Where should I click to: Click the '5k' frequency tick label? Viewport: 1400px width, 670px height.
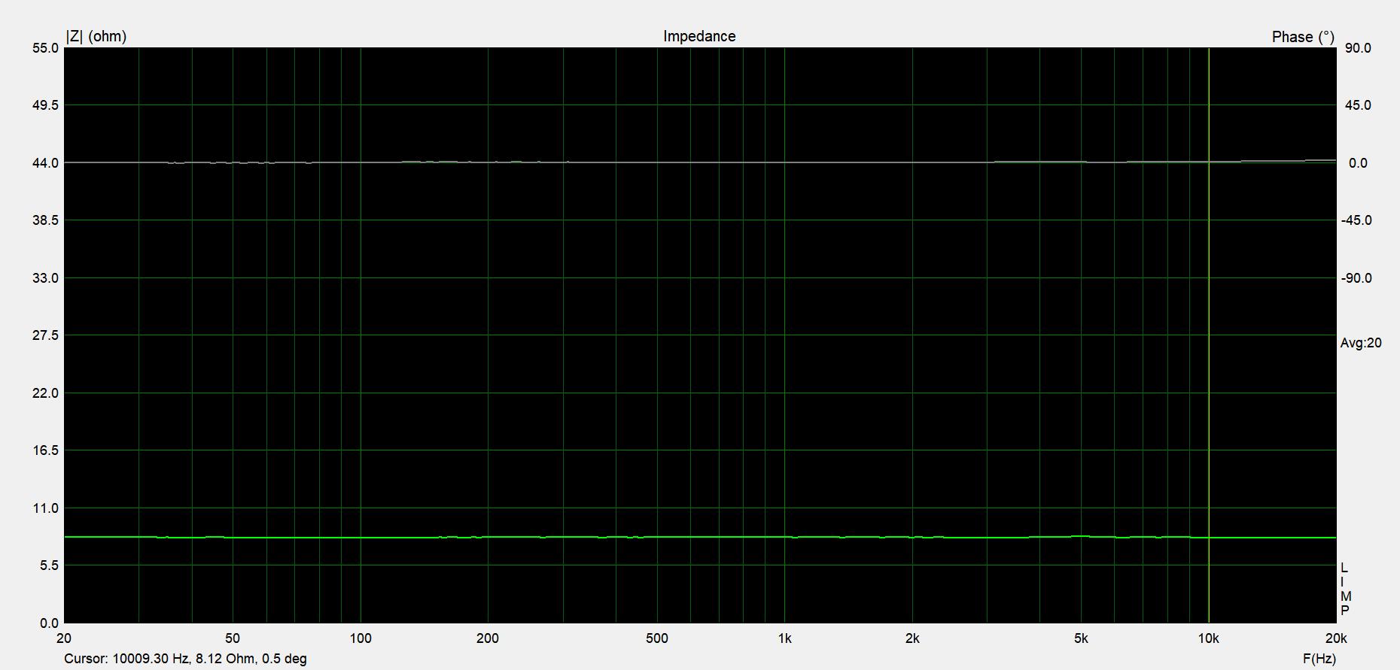click(x=1081, y=638)
